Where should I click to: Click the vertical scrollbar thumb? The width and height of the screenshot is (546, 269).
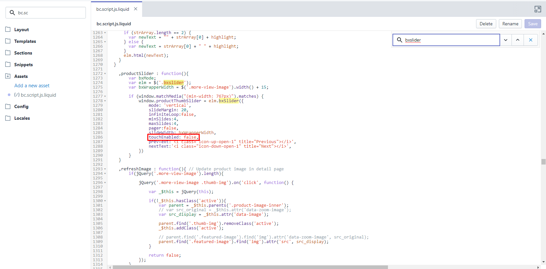pos(543,162)
